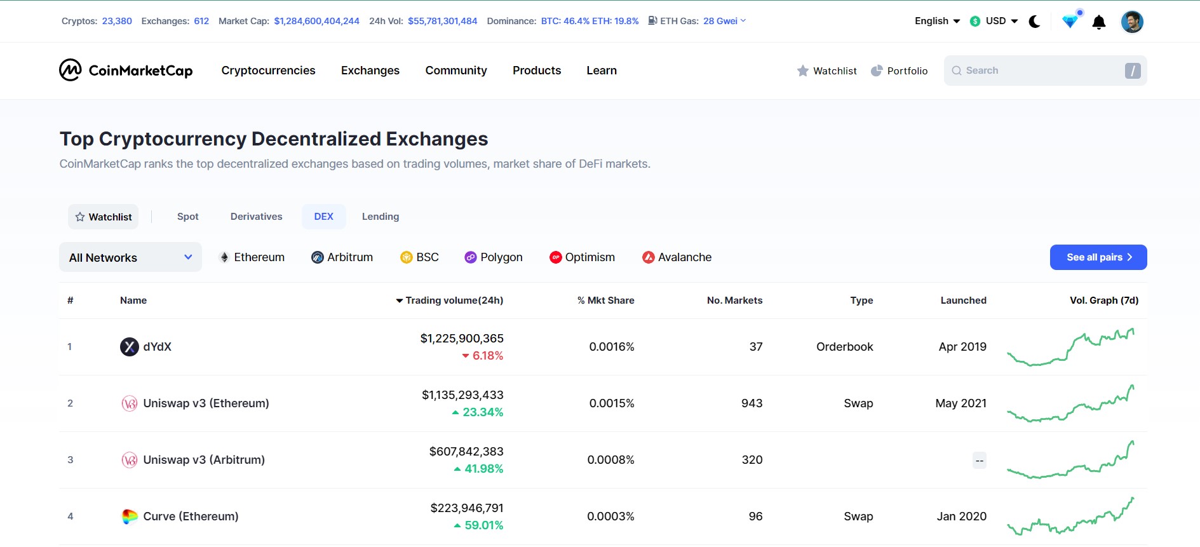Click Uniswap v3 (Arbitrum) logo icon

[130, 460]
